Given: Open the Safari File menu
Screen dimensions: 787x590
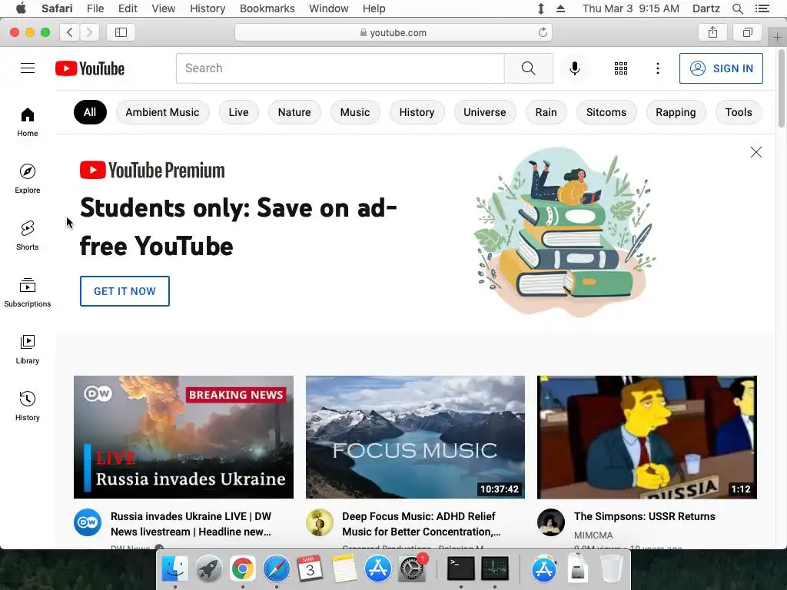Looking at the screenshot, I should pyautogui.click(x=95, y=8).
